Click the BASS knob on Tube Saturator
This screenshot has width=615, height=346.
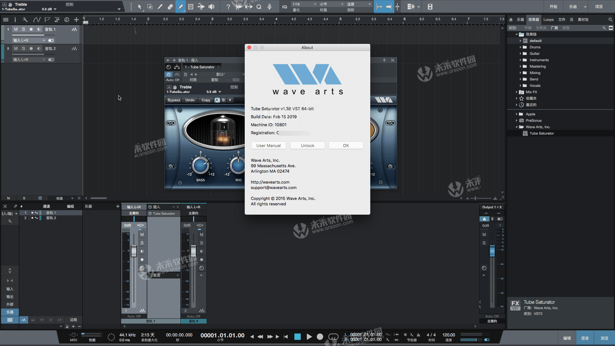[201, 165]
